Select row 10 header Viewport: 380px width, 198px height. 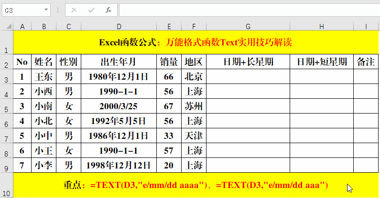pos(6,185)
